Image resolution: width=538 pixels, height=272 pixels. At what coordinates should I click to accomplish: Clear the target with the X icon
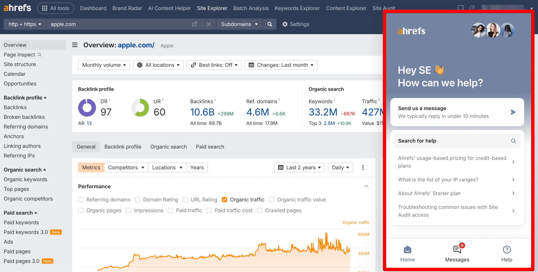(209, 24)
